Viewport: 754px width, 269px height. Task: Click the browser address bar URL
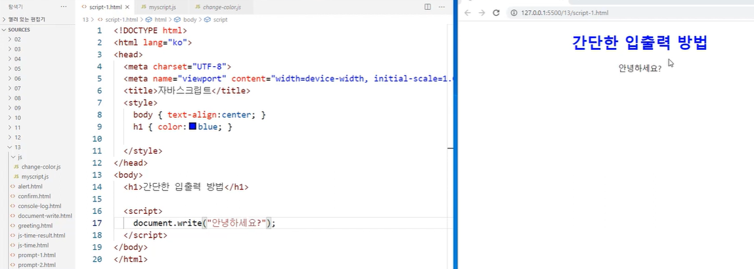point(565,13)
